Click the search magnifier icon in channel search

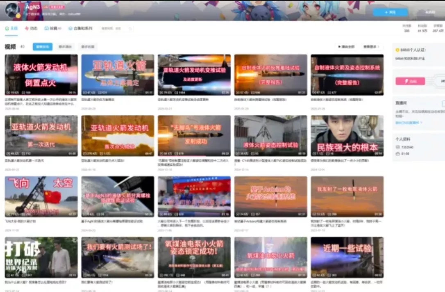tap(130, 29)
